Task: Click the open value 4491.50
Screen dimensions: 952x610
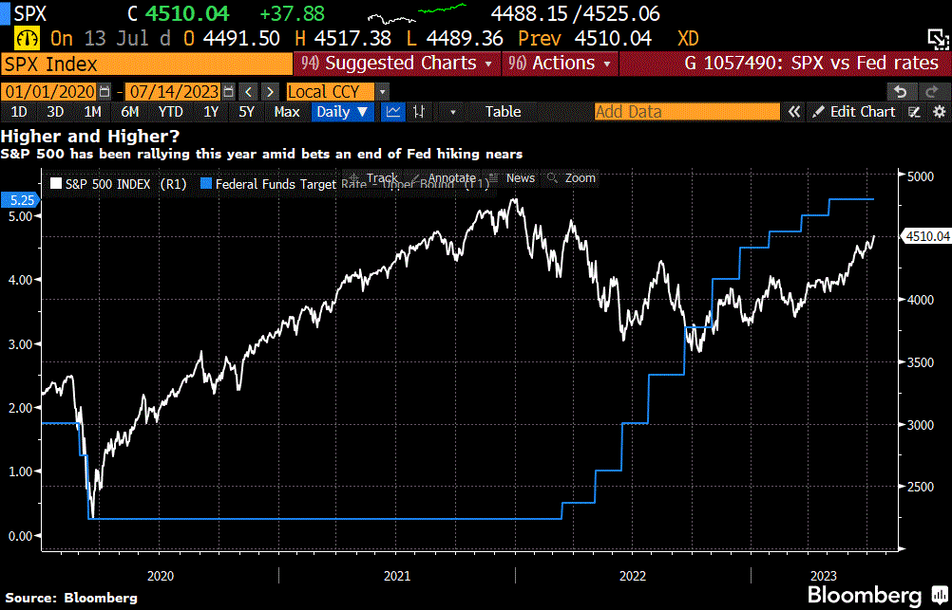Action: tap(241, 39)
